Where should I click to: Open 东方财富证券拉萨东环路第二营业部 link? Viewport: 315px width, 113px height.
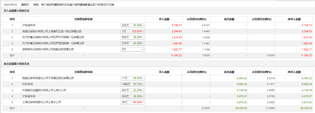53,37
